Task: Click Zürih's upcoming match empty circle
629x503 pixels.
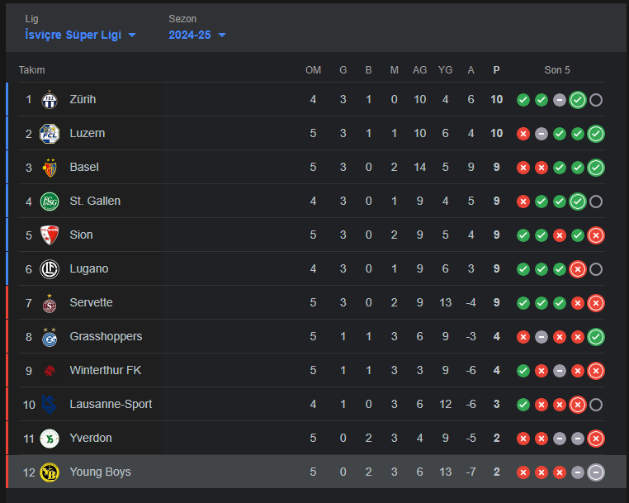Action: 596,99
